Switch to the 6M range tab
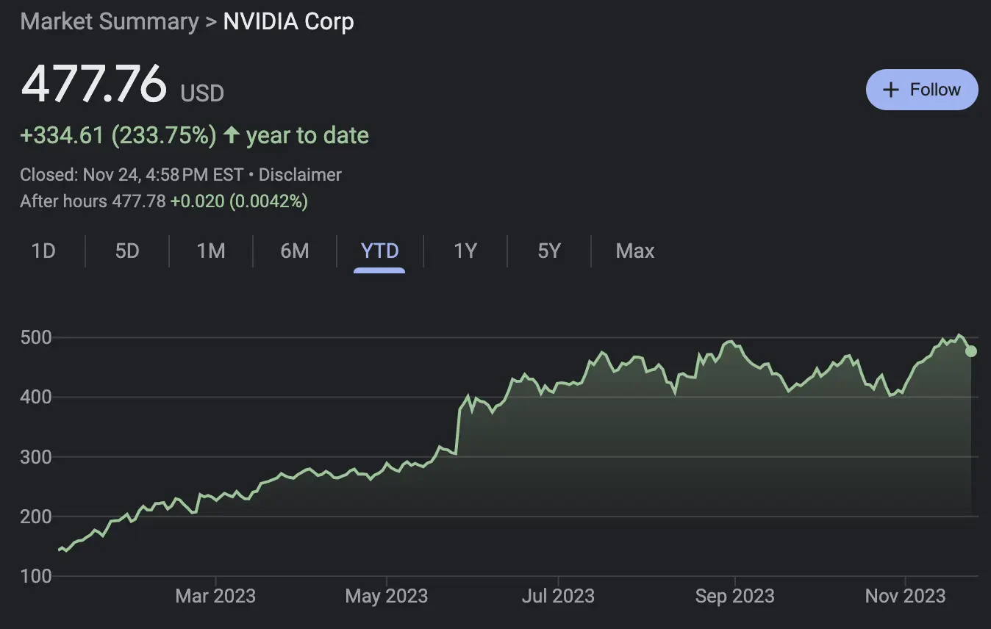The height and width of the screenshot is (629, 991). pos(295,251)
